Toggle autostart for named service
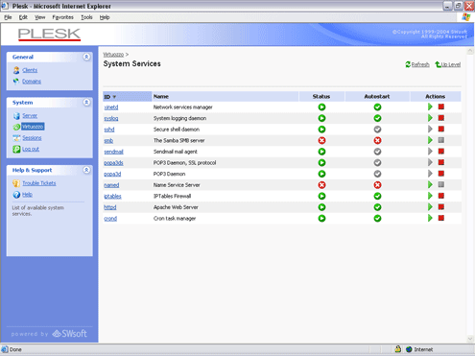 pyautogui.click(x=377, y=185)
